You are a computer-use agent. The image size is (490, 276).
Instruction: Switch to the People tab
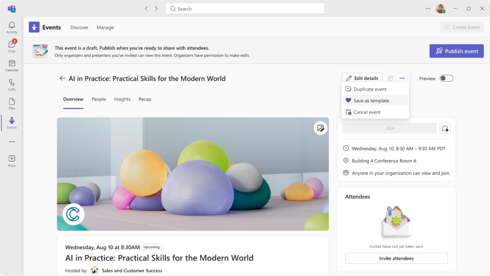point(99,99)
